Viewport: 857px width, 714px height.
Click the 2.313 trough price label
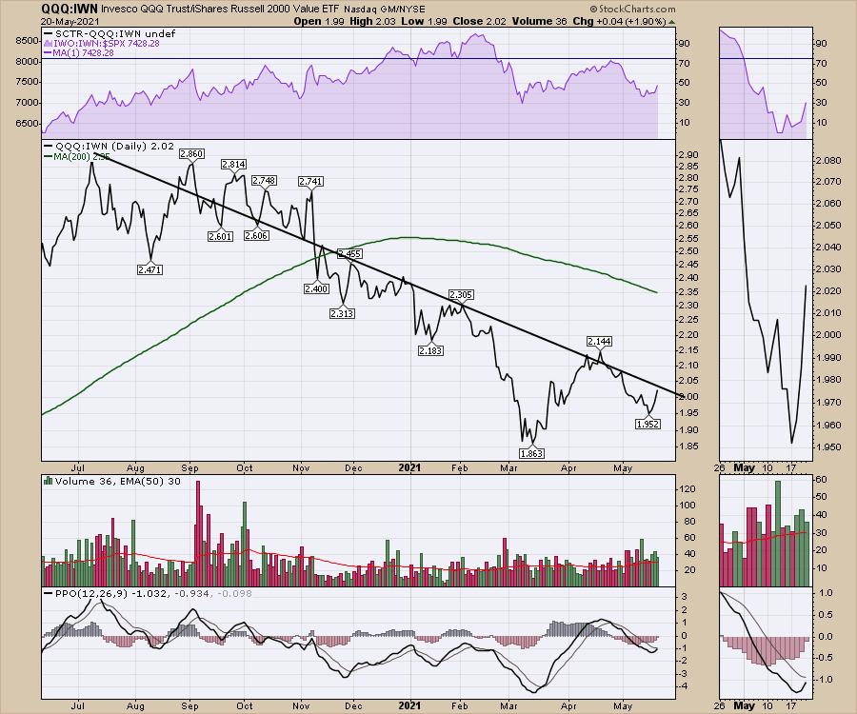(342, 313)
